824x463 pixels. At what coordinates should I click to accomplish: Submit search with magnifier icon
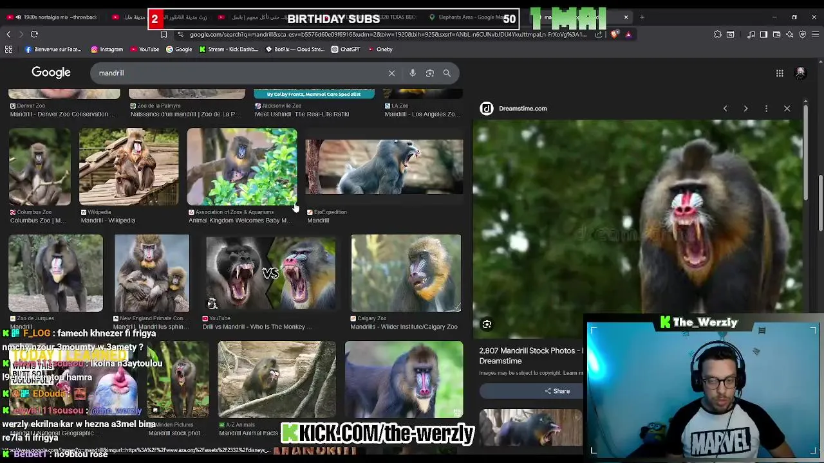pos(447,73)
